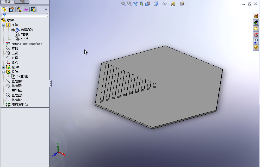Click the panel collapse handle
Viewport: 260px width, 167px height.
pos(50,84)
